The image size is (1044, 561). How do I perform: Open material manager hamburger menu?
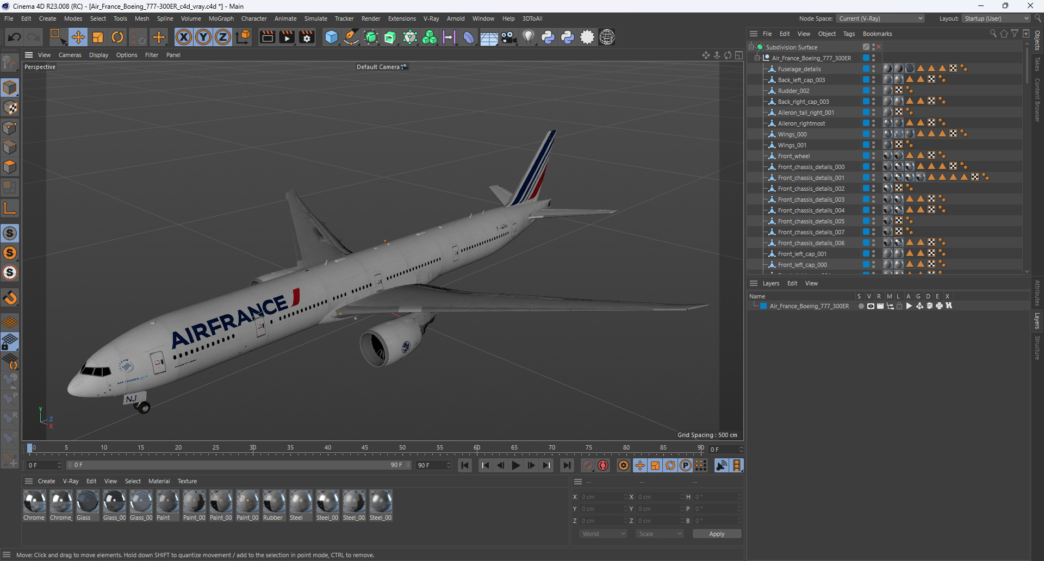[x=29, y=481]
